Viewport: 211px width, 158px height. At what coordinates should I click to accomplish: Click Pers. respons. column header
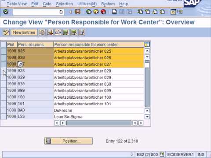(x=35, y=45)
